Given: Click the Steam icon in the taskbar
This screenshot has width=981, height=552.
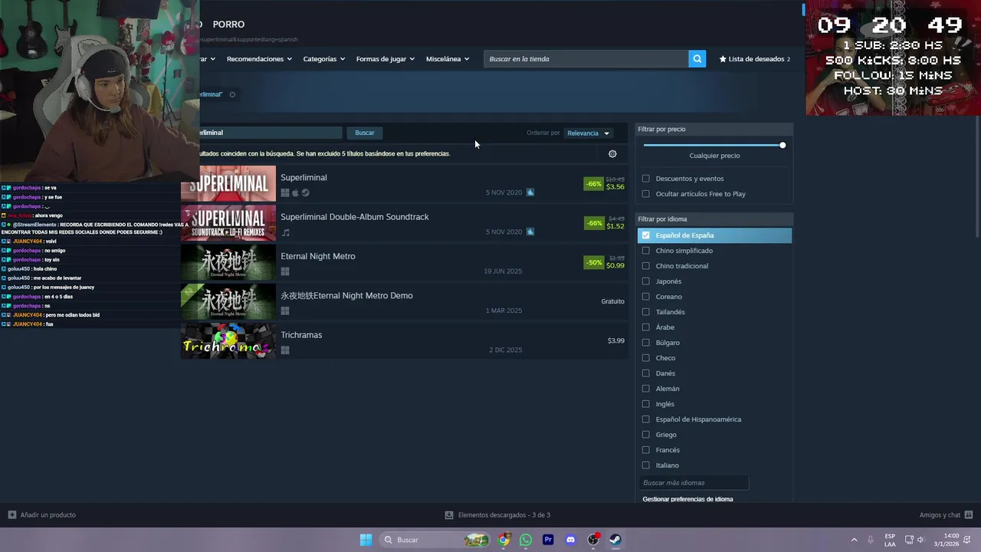Looking at the screenshot, I should tap(615, 540).
